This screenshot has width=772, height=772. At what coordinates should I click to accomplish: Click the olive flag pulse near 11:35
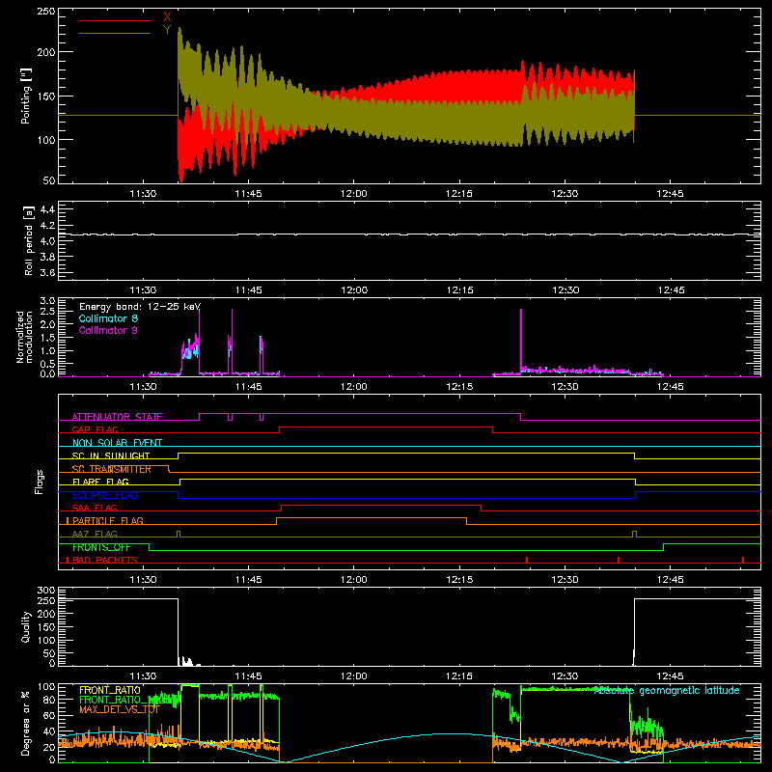coord(179,534)
